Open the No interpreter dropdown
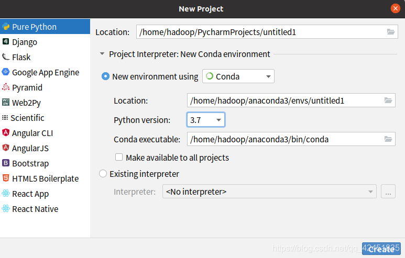Image resolution: width=405 pixels, height=258 pixels. coord(269,192)
